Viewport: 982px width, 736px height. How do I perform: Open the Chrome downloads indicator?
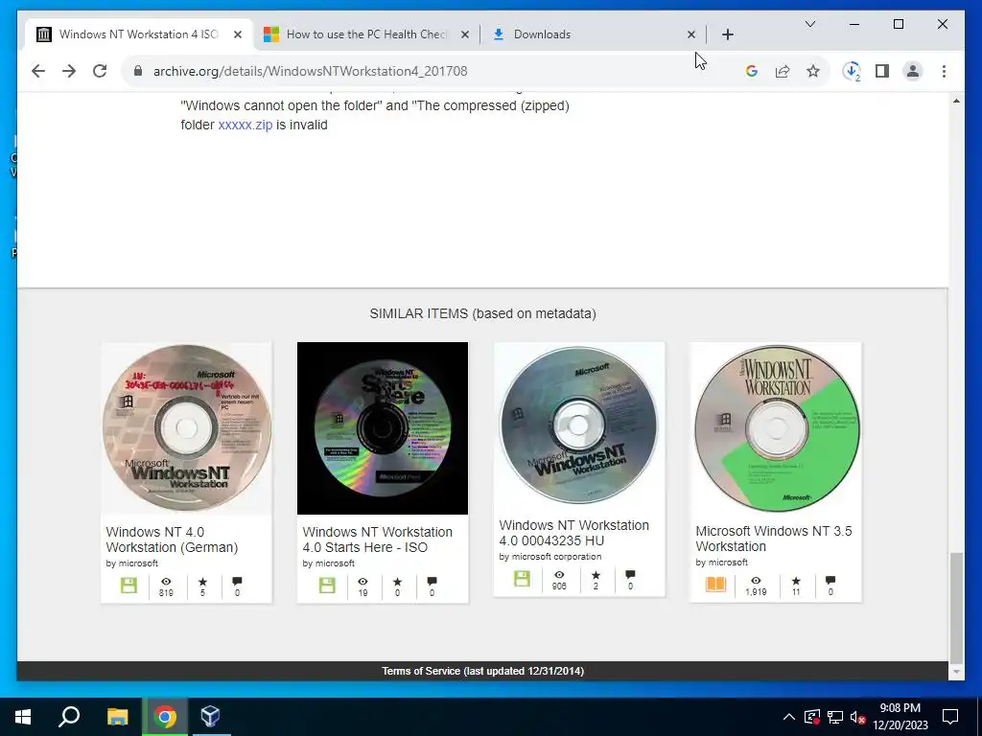tap(852, 71)
